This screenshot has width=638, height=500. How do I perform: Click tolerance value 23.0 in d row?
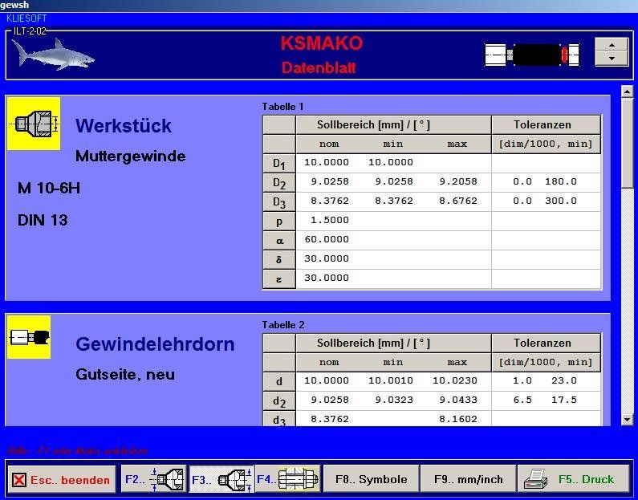pyautogui.click(x=564, y=380)
